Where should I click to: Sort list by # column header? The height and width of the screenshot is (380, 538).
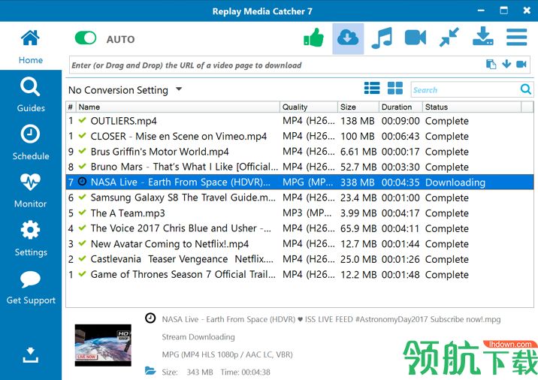coord(71,107)
